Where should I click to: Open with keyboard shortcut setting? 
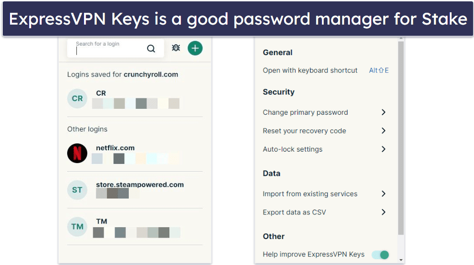point(310,71)
